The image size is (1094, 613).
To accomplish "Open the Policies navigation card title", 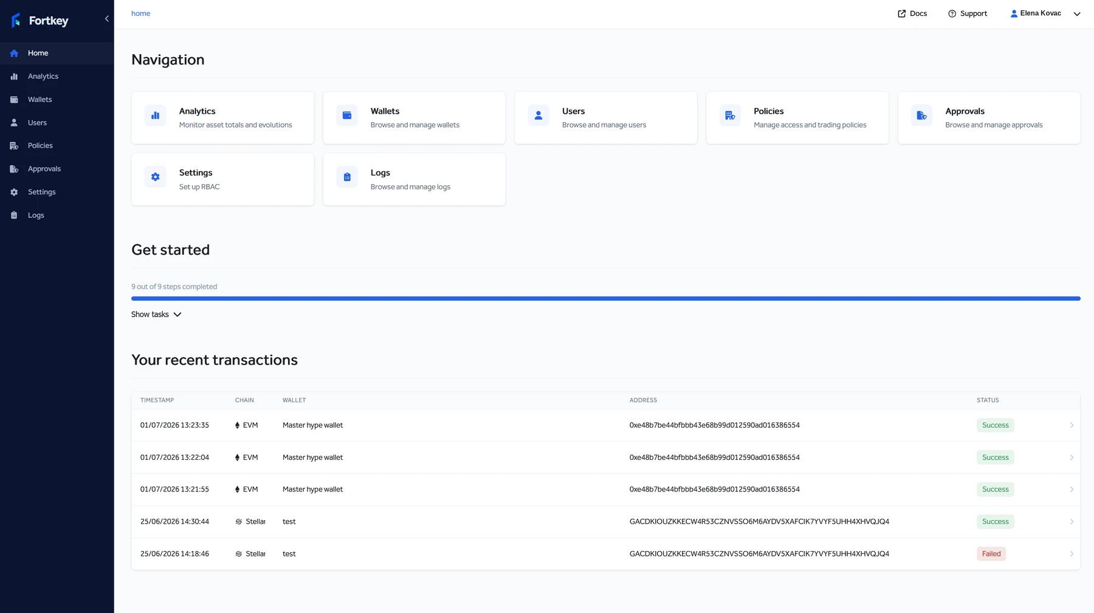I will pyautogui.click(x=768, y=111).
